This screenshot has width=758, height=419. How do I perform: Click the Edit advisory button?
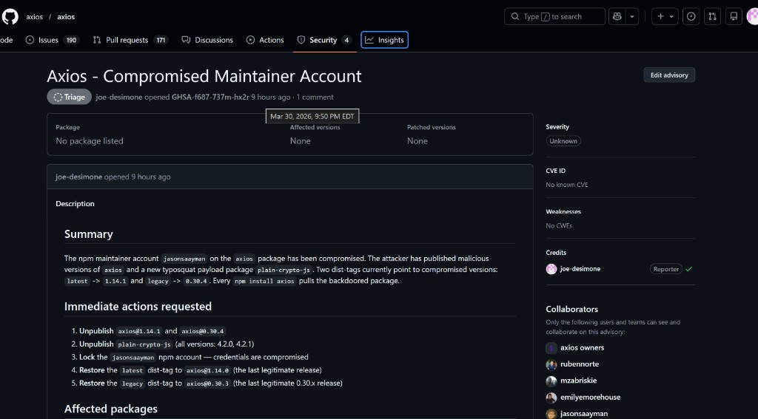(x=669, y=75)
